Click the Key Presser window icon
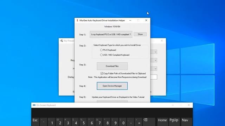The width and height of the screenshot is (225, 126). tap(62, 41)
